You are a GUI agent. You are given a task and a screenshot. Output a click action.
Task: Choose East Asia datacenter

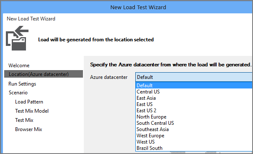(194, 98)
